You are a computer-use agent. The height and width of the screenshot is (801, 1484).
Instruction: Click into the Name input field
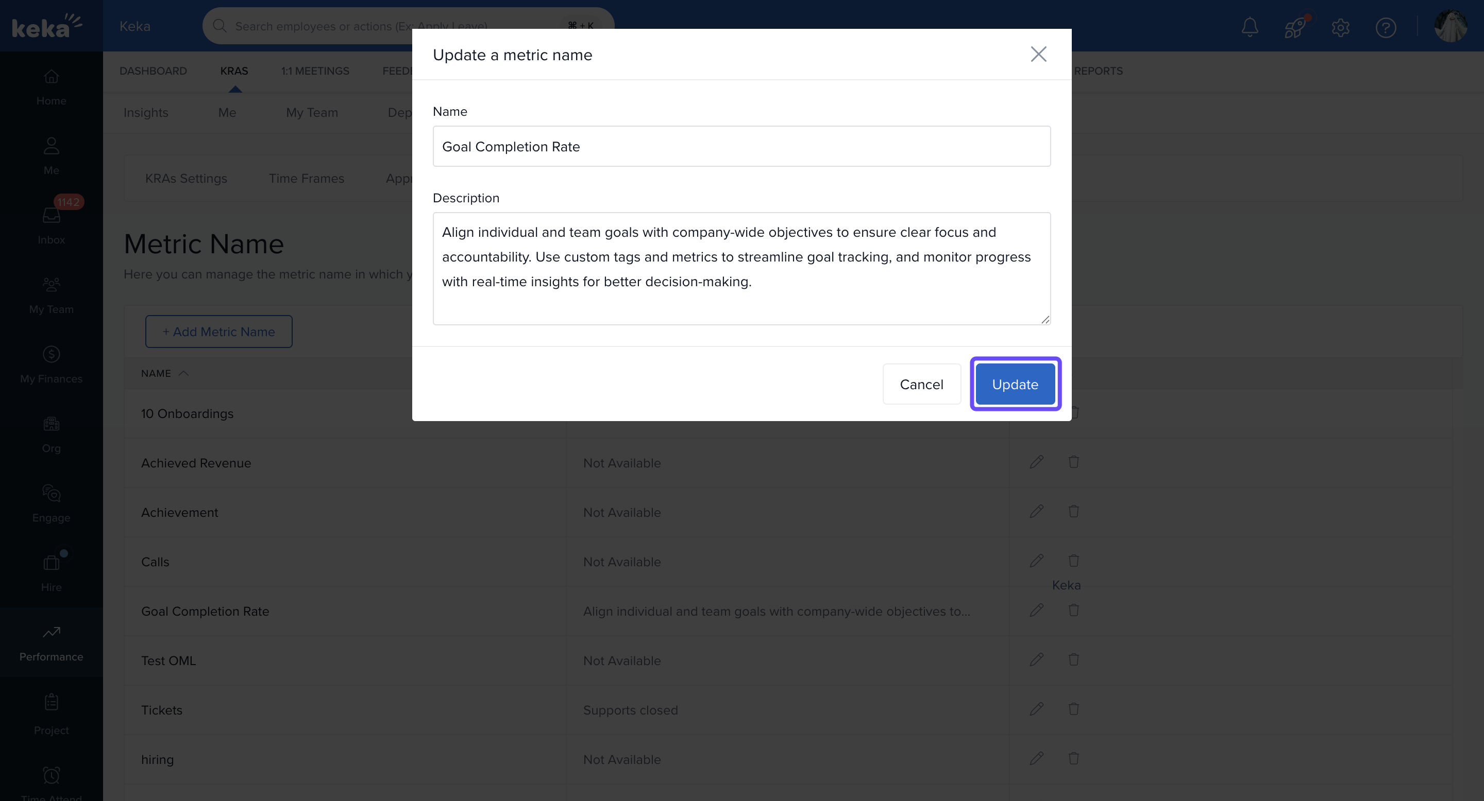coord(741,147)
